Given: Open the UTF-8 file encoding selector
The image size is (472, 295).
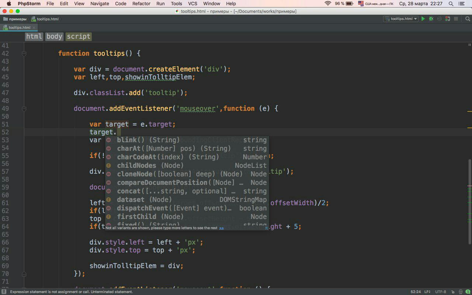Looking at the screenshot, I should tap(441, 292).
